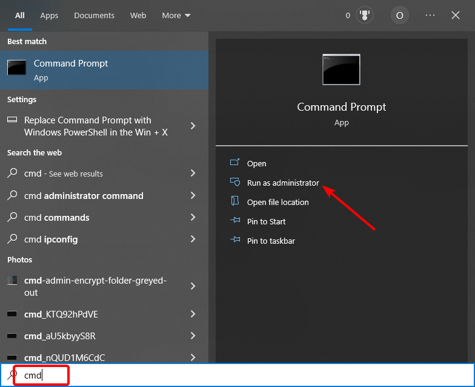Viewport: 475px width, 387px height.
Task: Expand arrow for Replace Command Prompt setting
Action: click(x=193, y=126)
